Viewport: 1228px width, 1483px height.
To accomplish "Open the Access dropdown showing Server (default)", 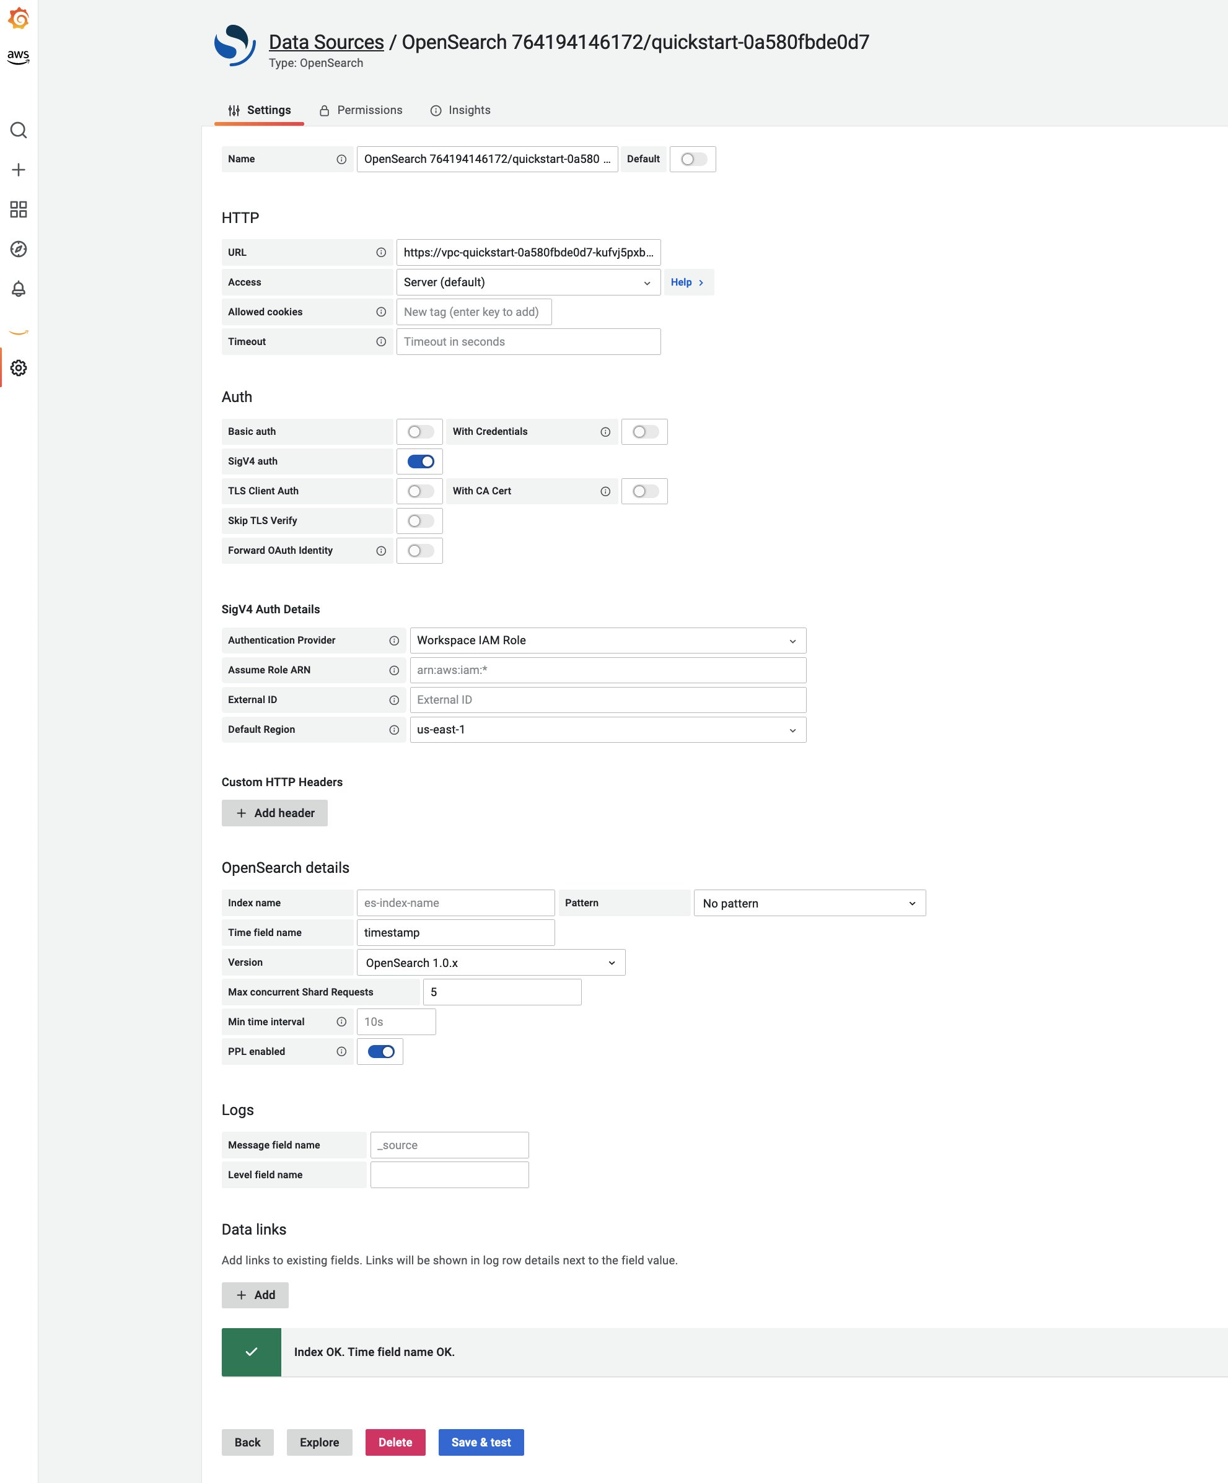I will (x=528, y=282).
